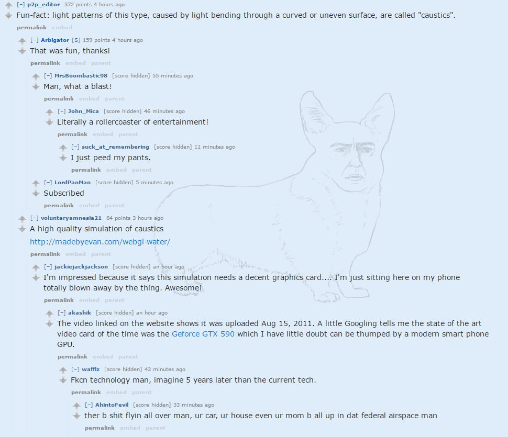Collapse p2p_editor's comment thread

(21, 5)
